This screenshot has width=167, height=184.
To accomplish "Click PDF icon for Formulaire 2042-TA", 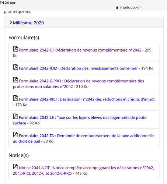I will click(15, 135).
